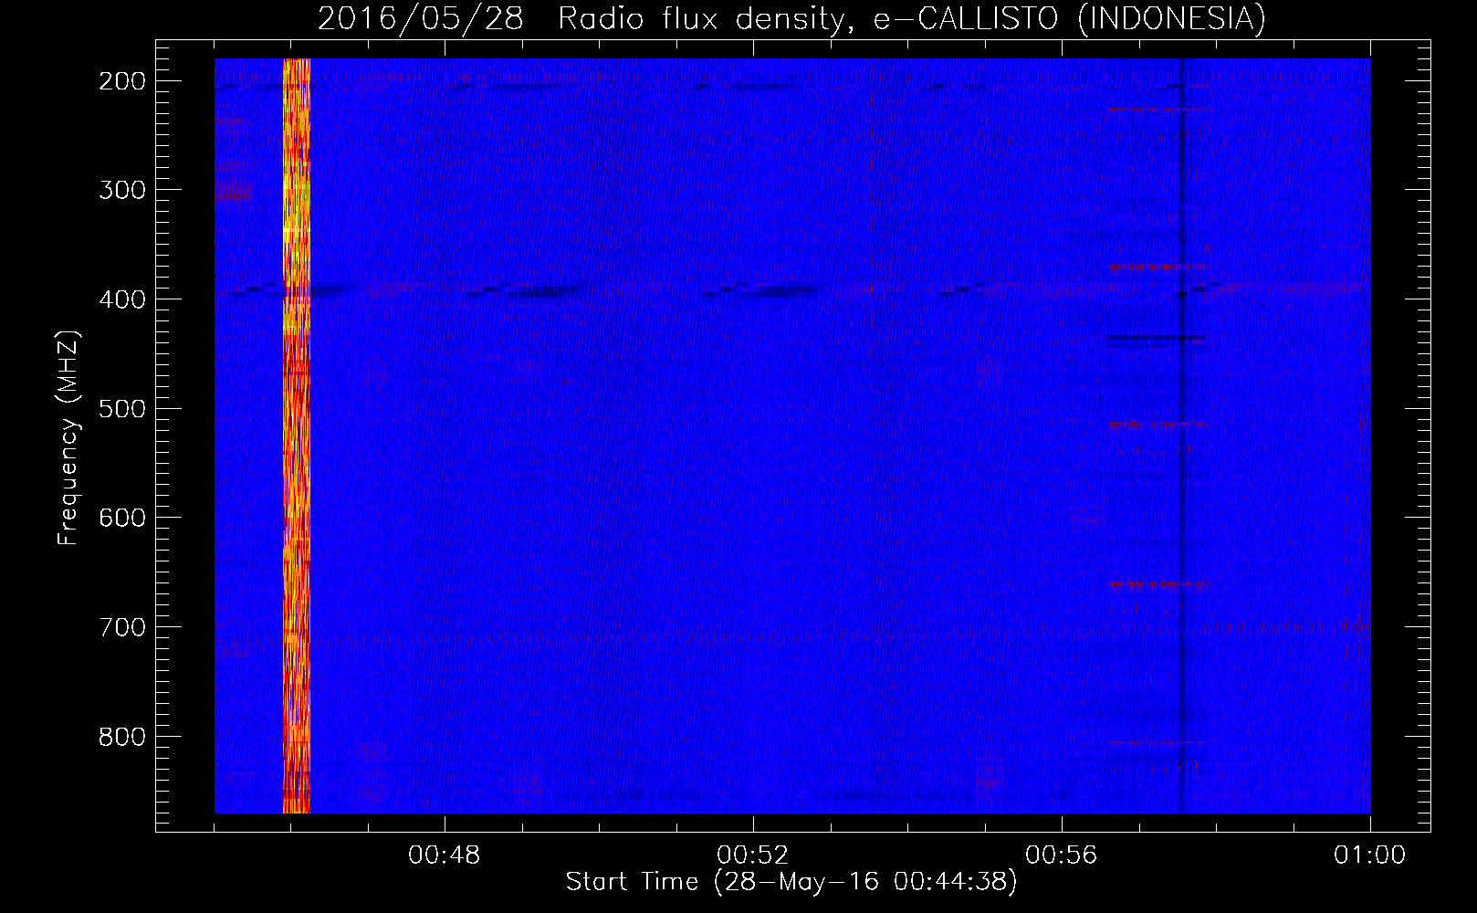Click the bright yellow-red burst band in the spectrogram

297,436
